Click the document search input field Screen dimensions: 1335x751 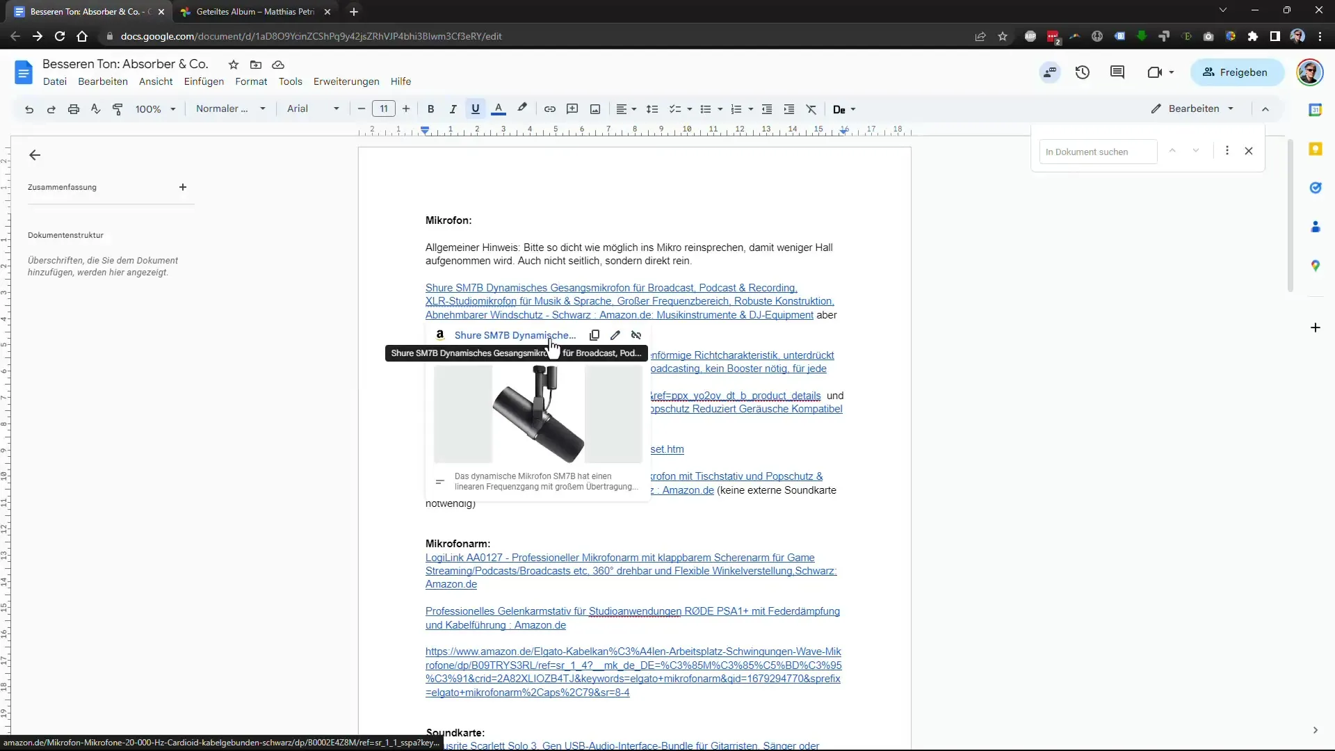coord(1097,152)
